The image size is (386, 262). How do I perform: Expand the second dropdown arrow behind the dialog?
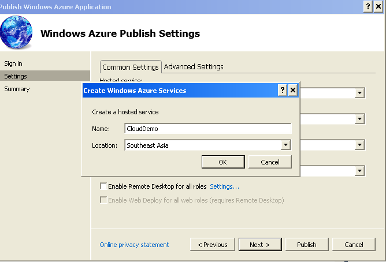359,119
